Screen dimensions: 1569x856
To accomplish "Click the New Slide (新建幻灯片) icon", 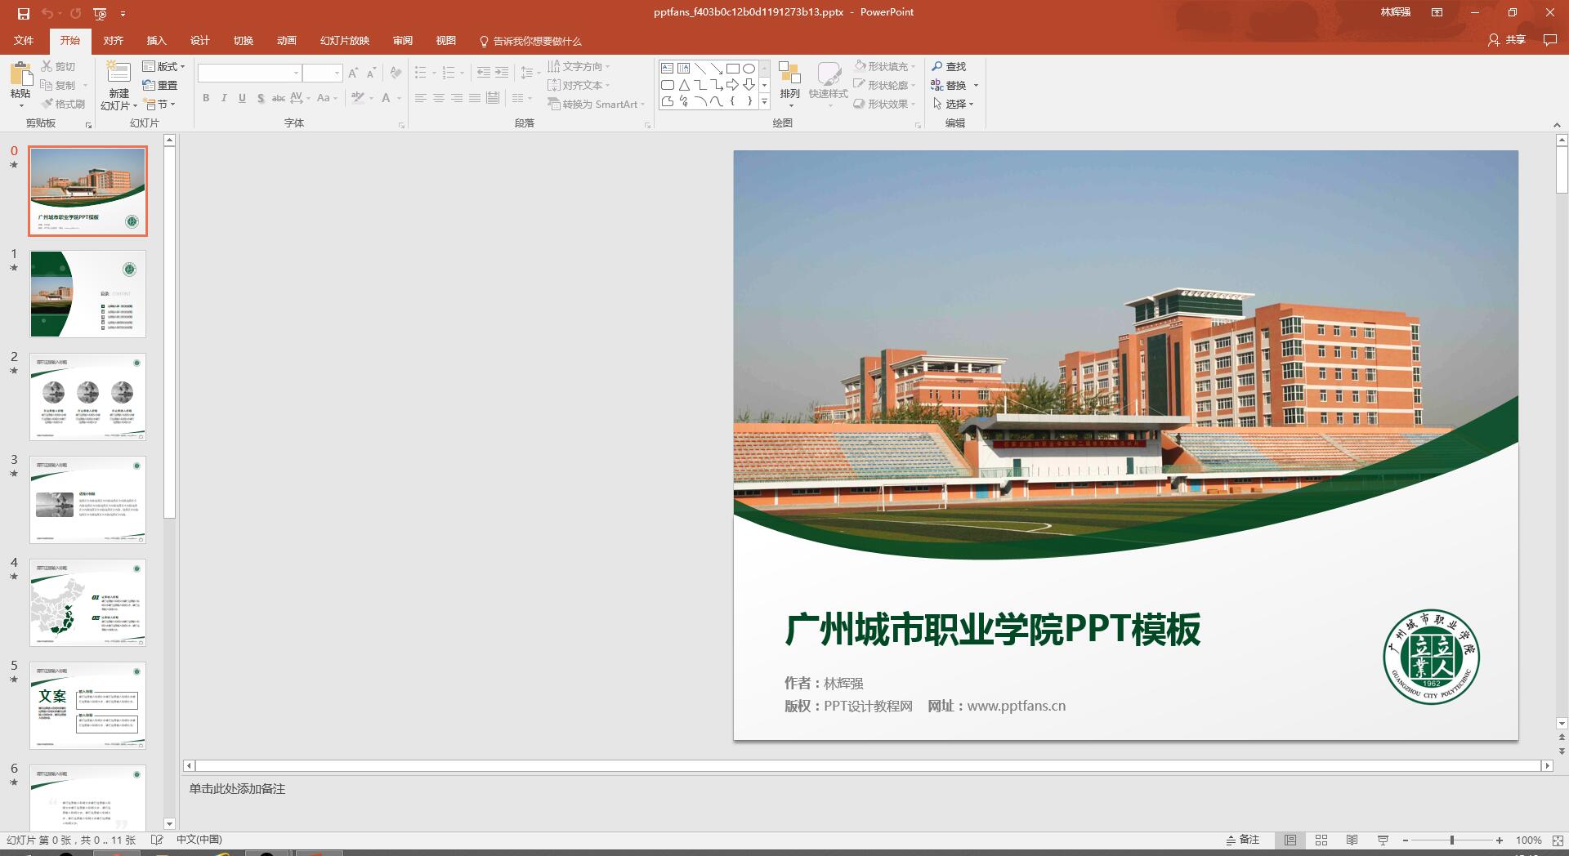I will [118, 74].
